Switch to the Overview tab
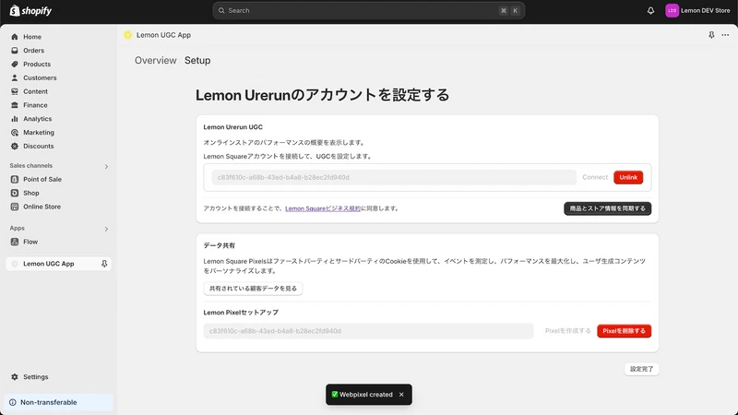Image resolution: width=738 pixels, height=415 pixels. (x=155, y=60)
